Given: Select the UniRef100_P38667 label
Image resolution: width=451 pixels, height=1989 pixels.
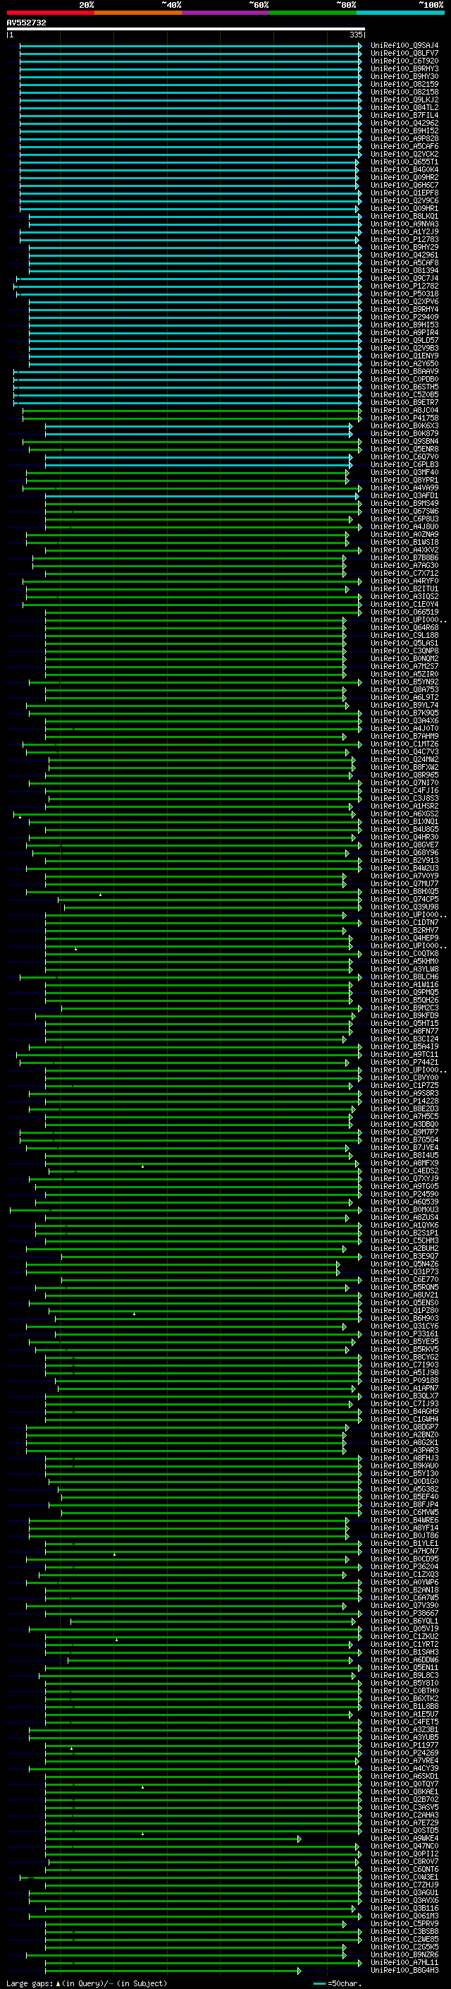Looking at the screenshot, I should click(x=404, y=1613).
